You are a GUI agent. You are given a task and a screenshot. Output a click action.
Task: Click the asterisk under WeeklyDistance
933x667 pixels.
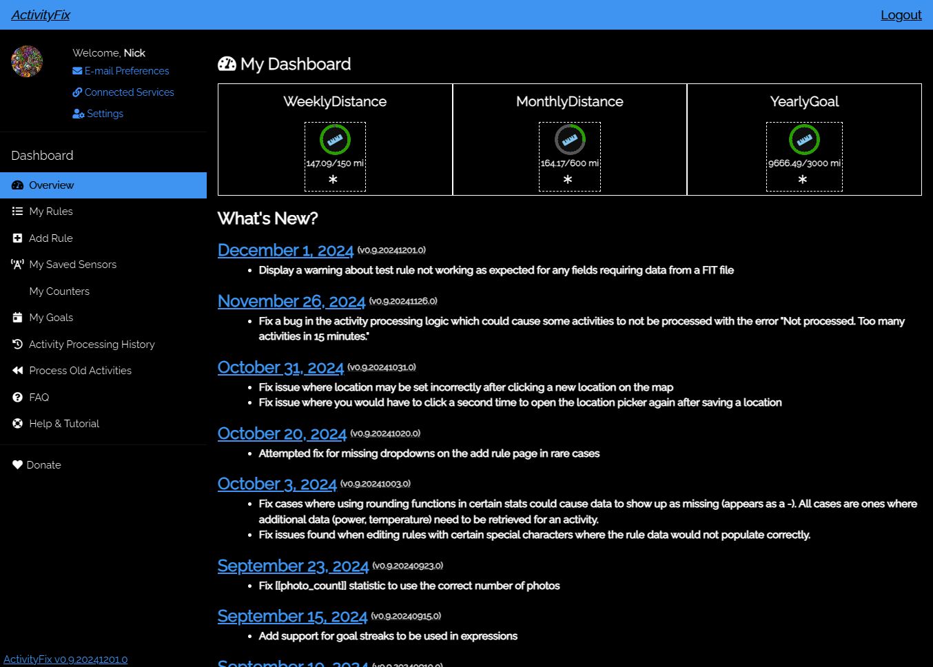333,179
